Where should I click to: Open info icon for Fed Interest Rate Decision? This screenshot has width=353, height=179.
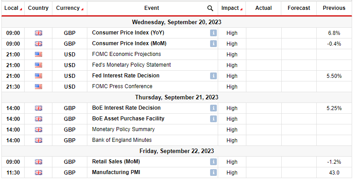pyautogui.click(x=213, y=76)
